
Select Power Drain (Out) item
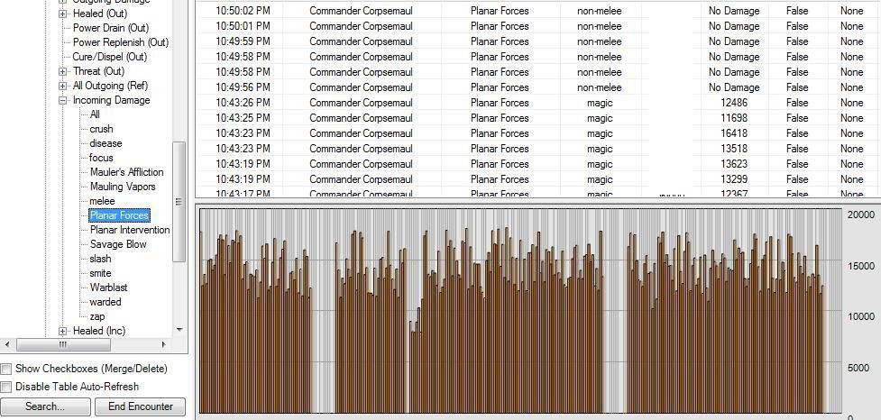click(x=111, y=28)
